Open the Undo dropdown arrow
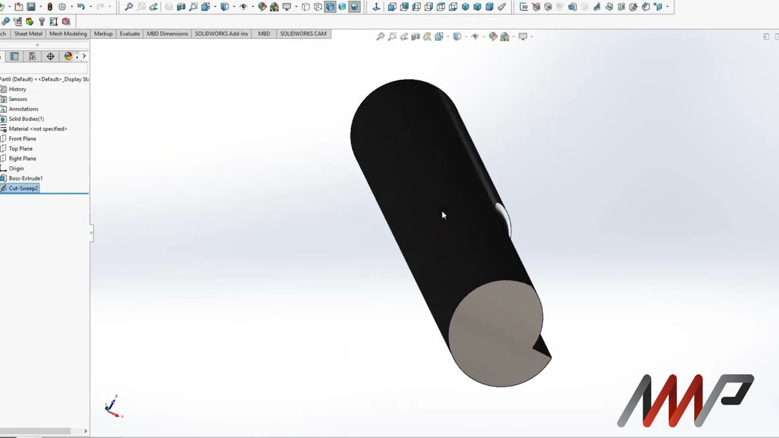The image size is (779, 438). pos(89,7)
